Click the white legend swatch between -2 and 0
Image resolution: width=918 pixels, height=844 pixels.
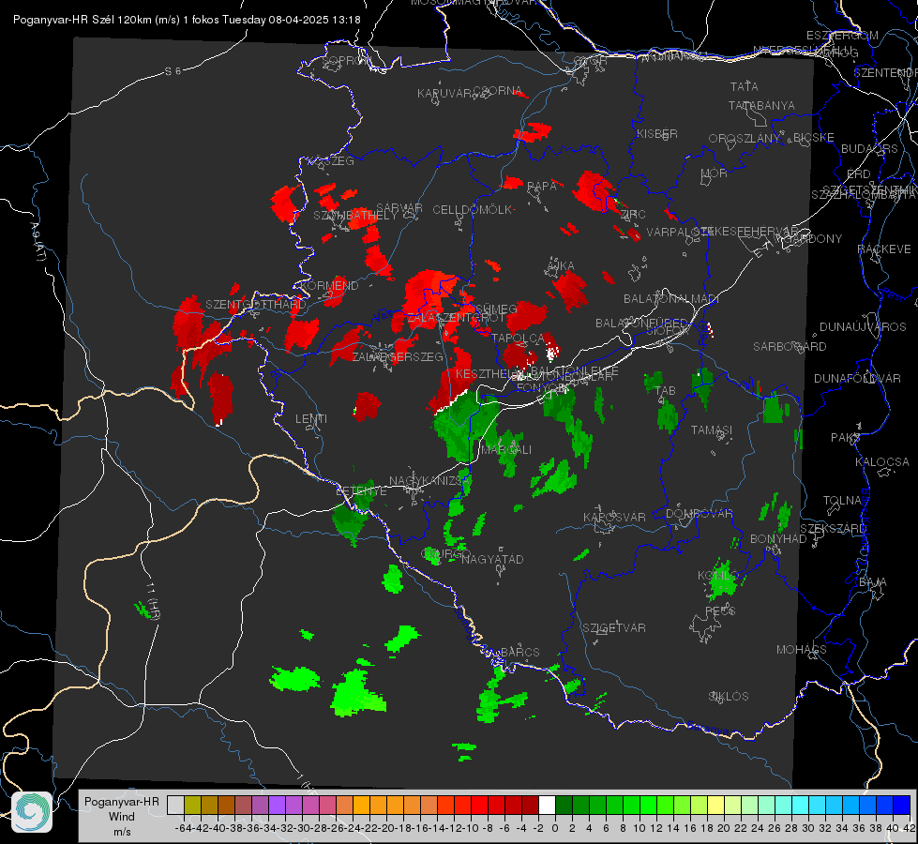[x=547, y=806]
